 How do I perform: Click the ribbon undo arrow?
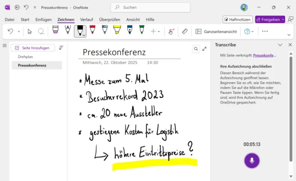(10, 31)
